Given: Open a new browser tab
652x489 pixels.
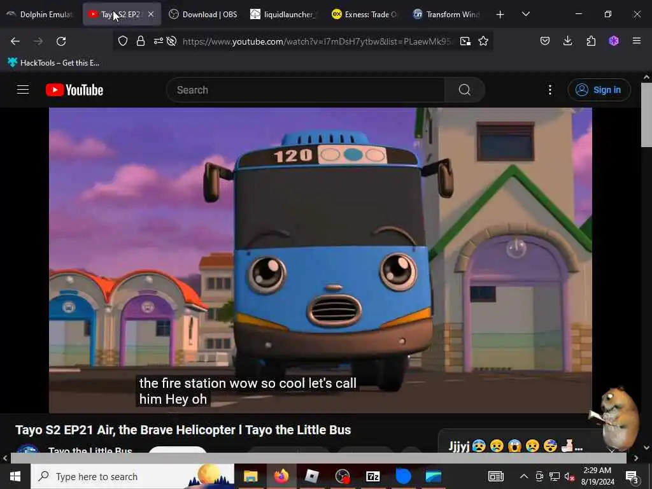Looking at the screenshot, I should 500,15.
